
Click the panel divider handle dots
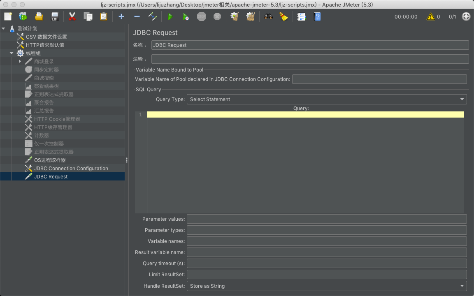pyautogui.click(x=127, y=160)
